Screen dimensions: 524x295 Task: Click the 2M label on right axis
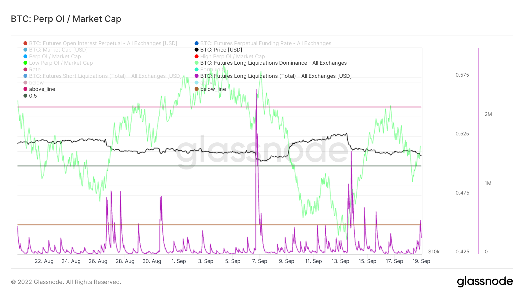[x=488, y=114]
